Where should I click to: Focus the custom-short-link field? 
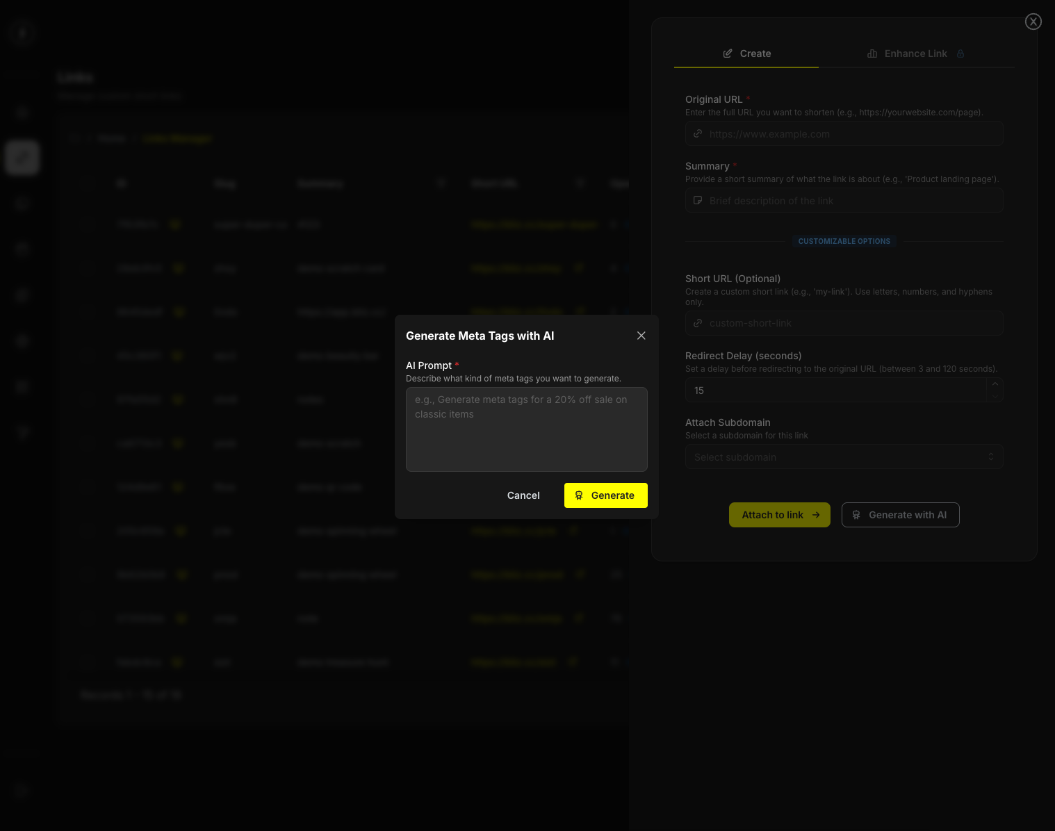click(844, 323)
